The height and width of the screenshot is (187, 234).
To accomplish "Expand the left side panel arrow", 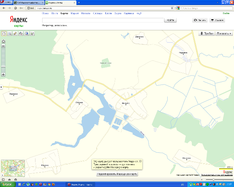I will [x=1, y=87].
